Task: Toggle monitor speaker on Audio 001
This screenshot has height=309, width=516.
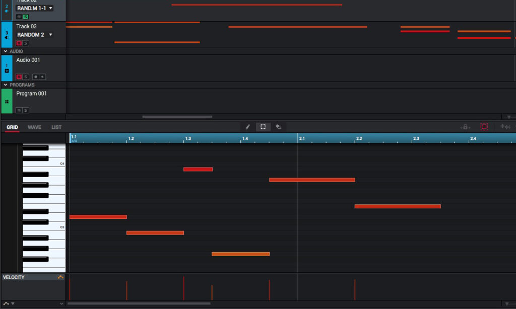Action: pos(42,77)
